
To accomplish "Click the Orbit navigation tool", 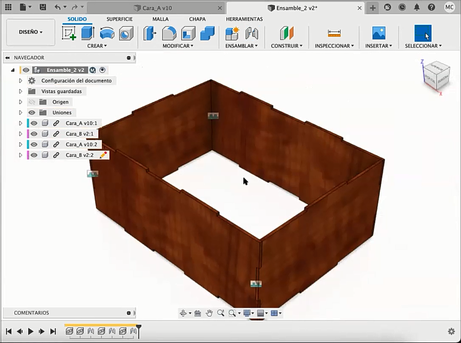I will point(183,313).
